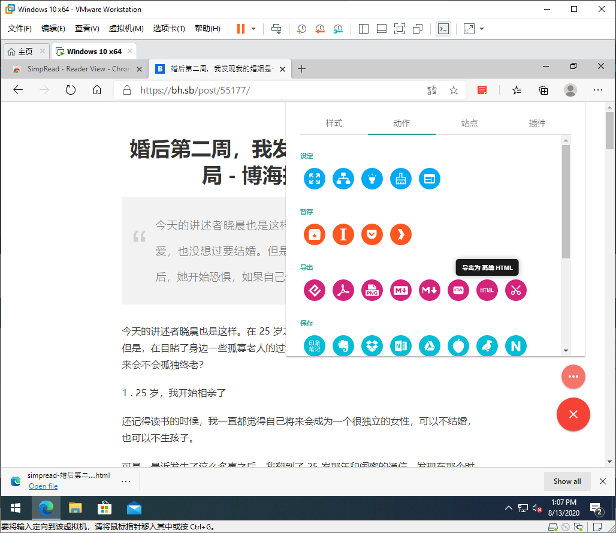
Task: Open download item options ellipsis
Action: [x=126, y=481]
